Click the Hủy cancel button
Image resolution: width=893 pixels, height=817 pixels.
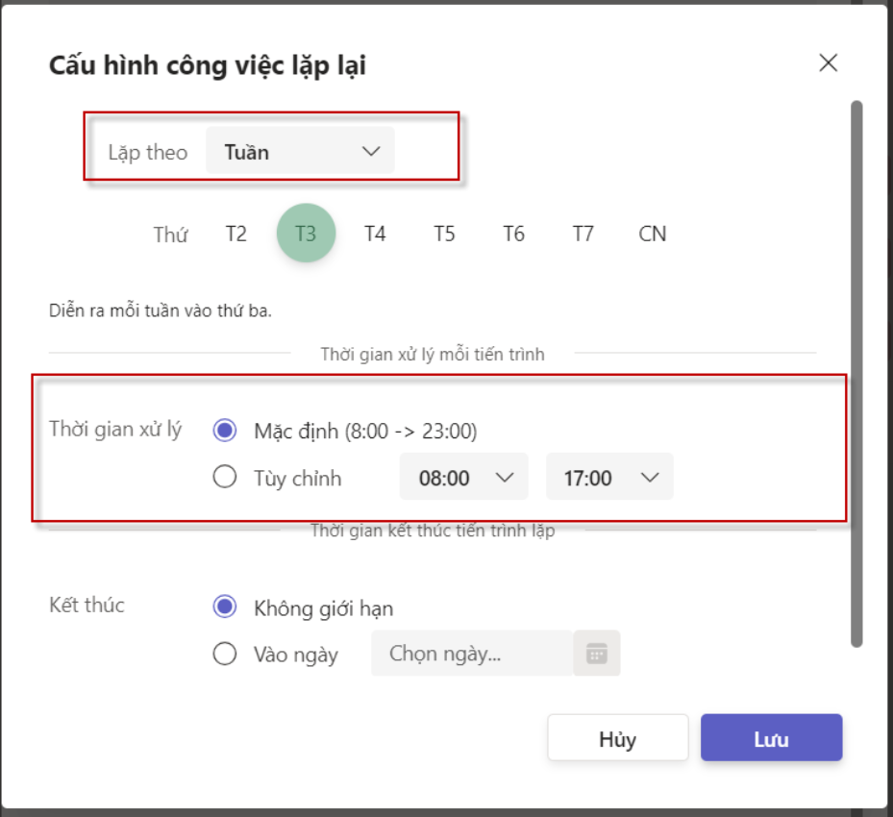(x=618, y=738)
